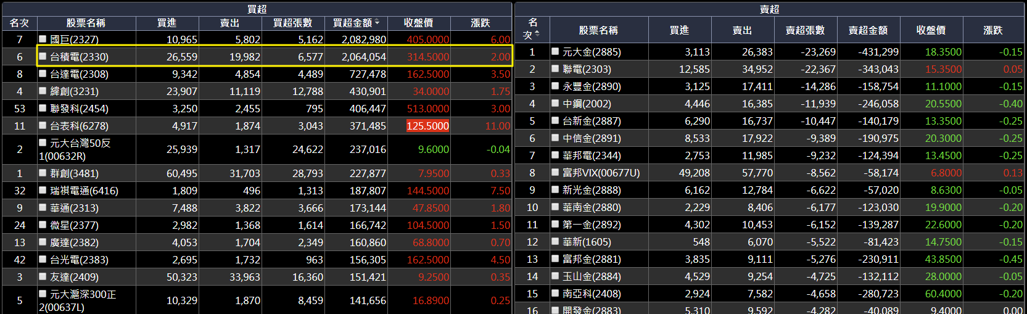
Task: Click the closing price 314.5000
Action: coord(427,57)
